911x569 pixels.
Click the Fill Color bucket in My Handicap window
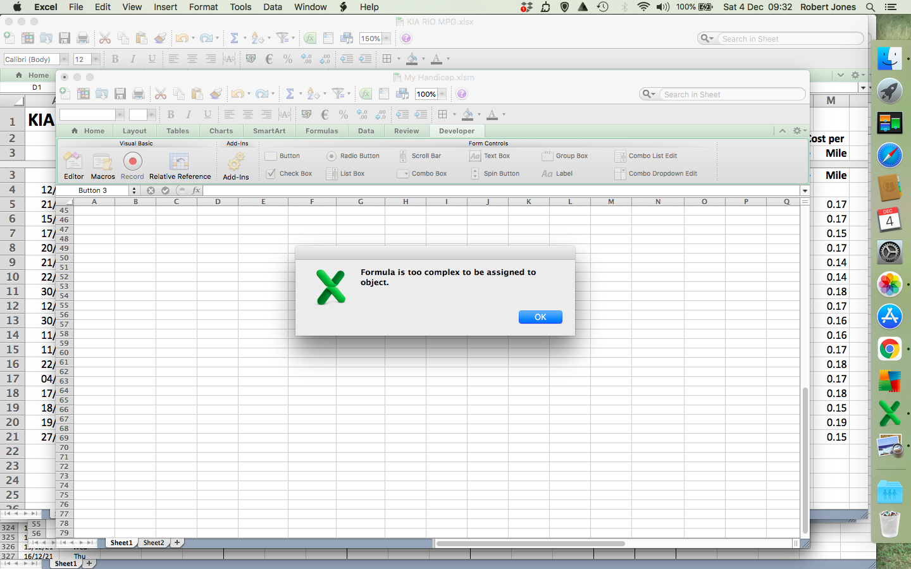(x=468, y=114)
